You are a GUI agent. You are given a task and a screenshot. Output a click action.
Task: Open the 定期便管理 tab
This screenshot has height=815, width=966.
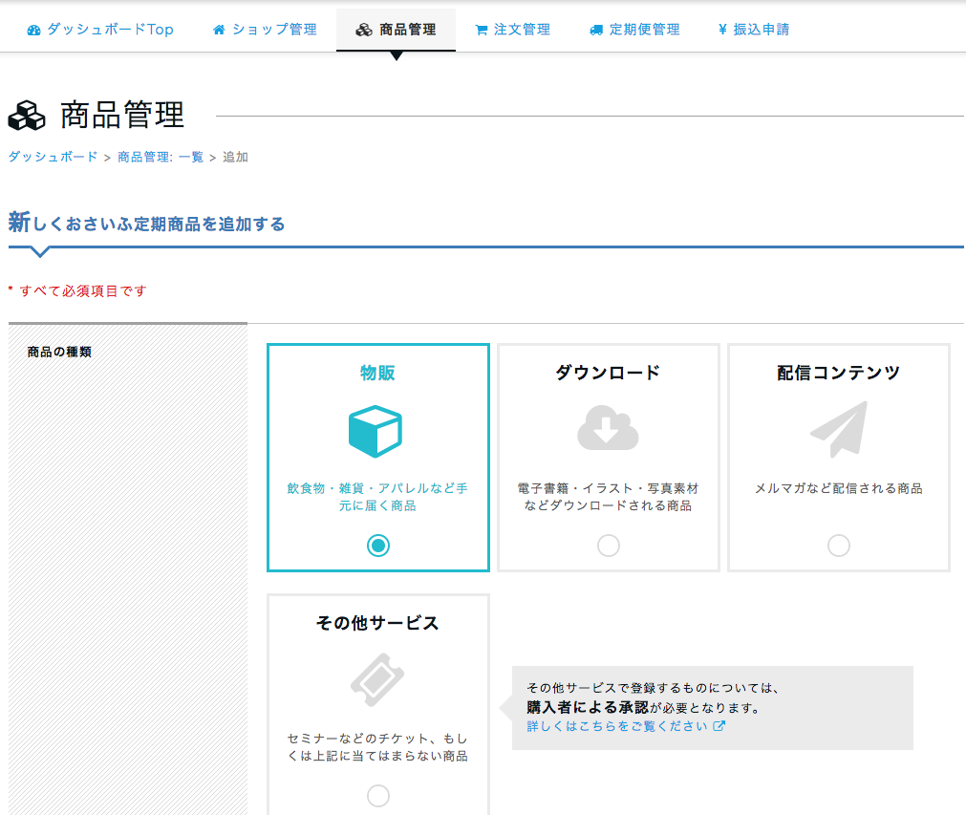[634, 30]
